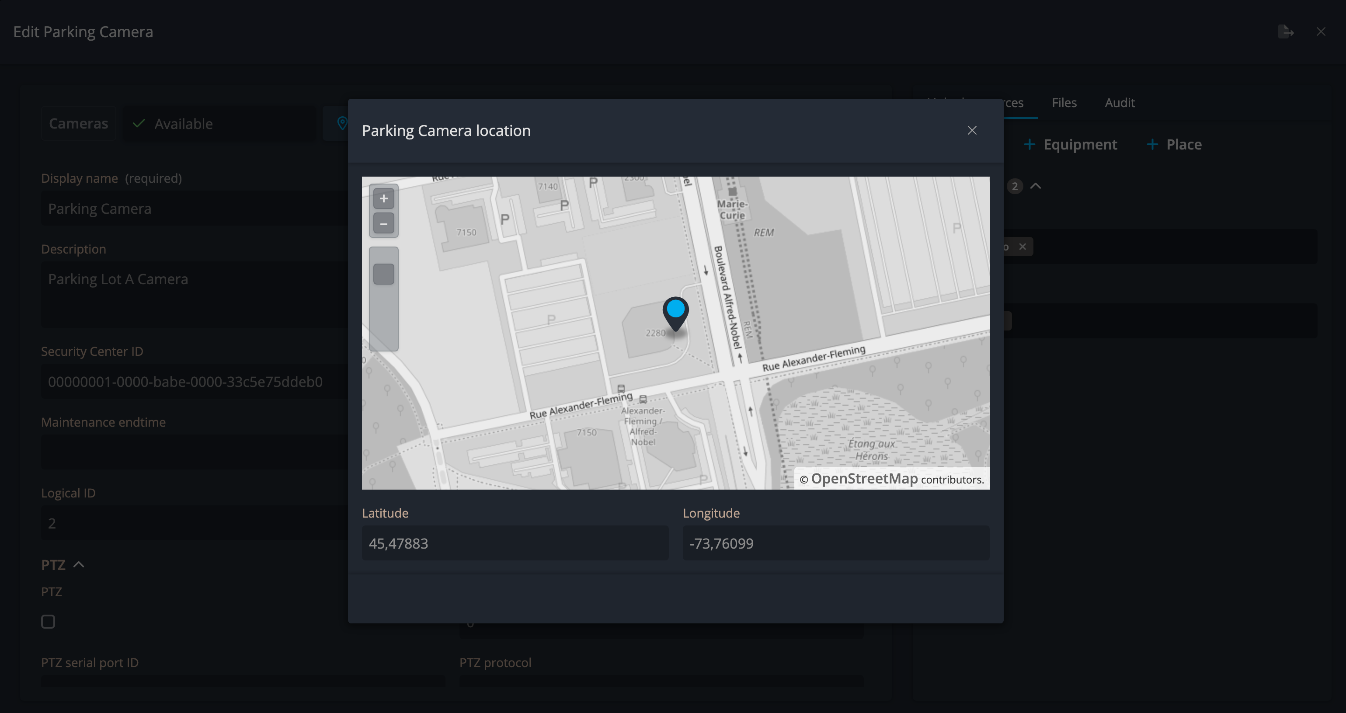Close the Parking Camera location dialog
Viewport: 1346px width, 713px height.
[972, 131]
